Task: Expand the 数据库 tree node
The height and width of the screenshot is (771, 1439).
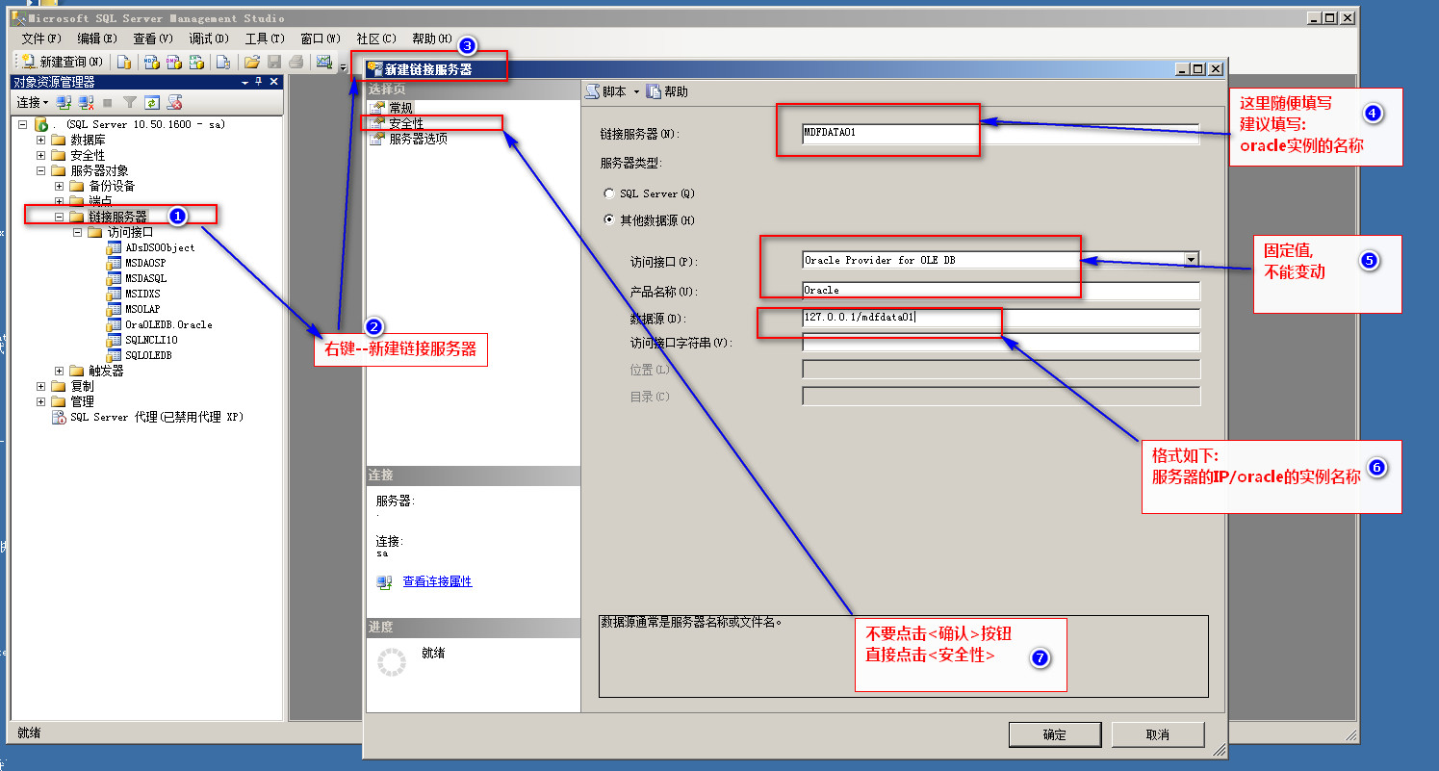Action: [41, 140]
